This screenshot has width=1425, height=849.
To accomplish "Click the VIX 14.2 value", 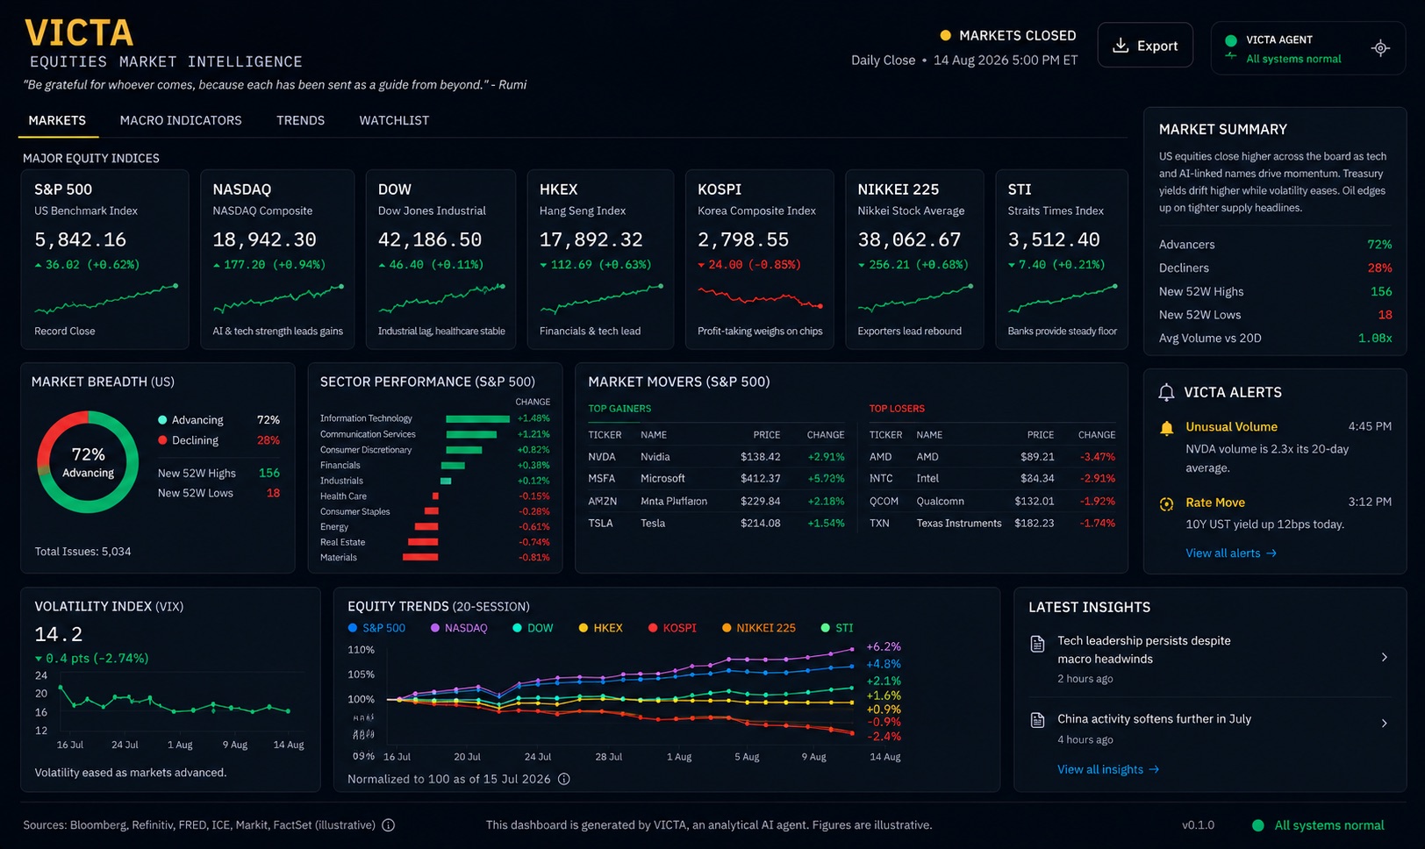I will (59, 634).
